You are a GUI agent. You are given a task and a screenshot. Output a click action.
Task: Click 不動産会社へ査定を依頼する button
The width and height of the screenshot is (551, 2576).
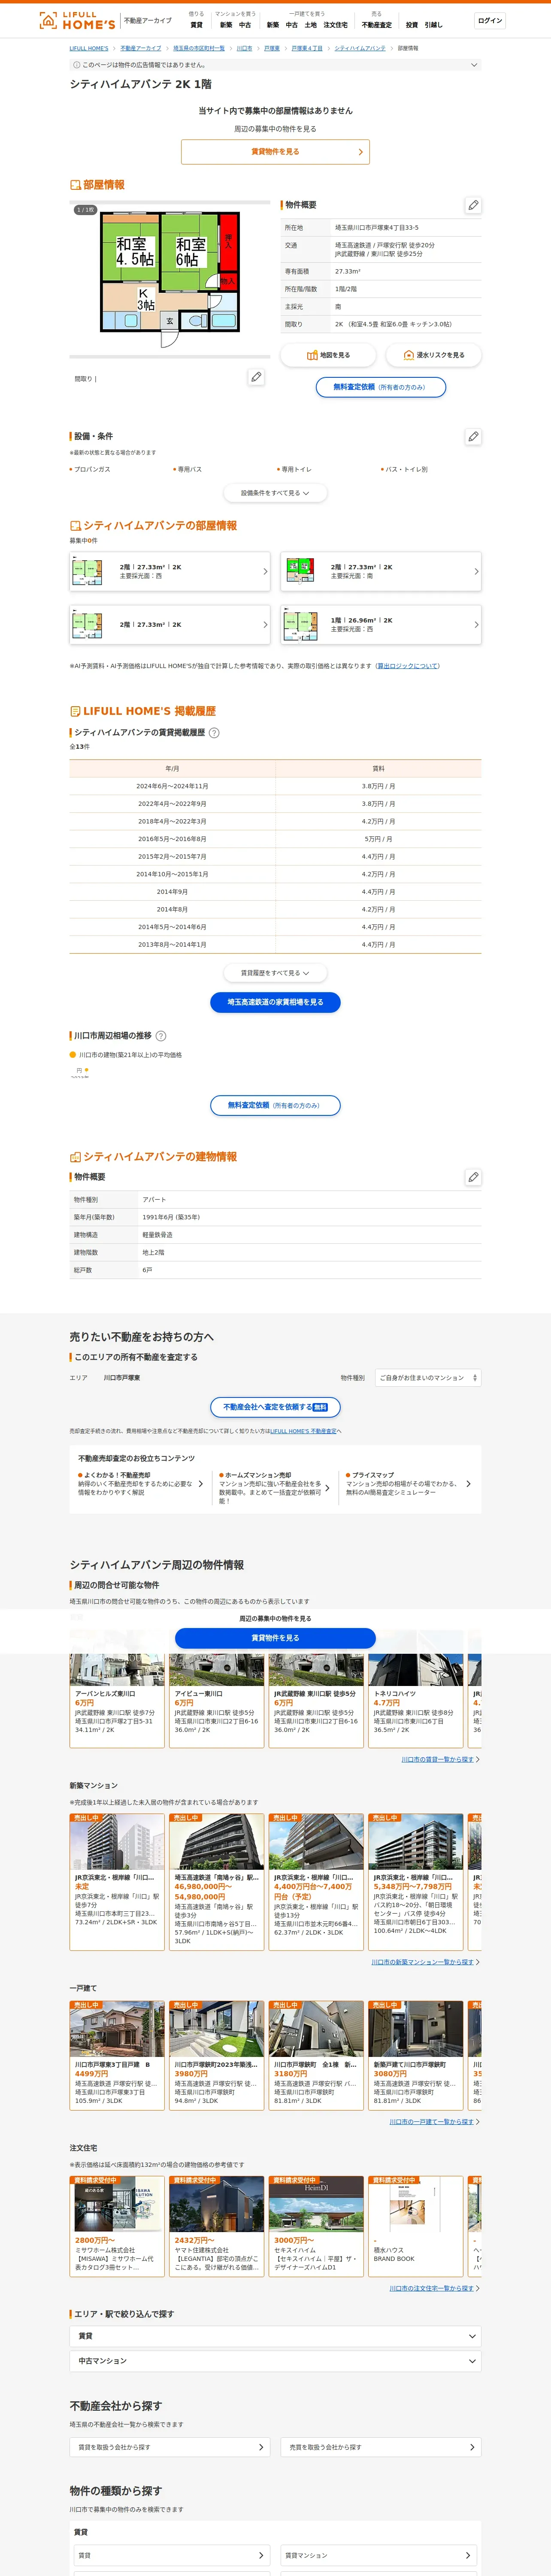point(275,1407)
